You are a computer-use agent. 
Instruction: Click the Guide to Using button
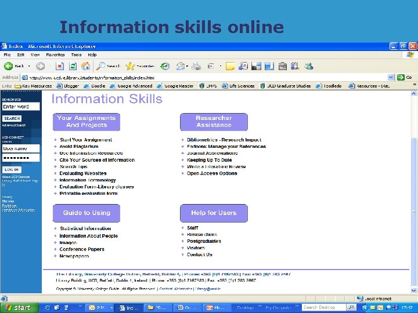[87, 213]
